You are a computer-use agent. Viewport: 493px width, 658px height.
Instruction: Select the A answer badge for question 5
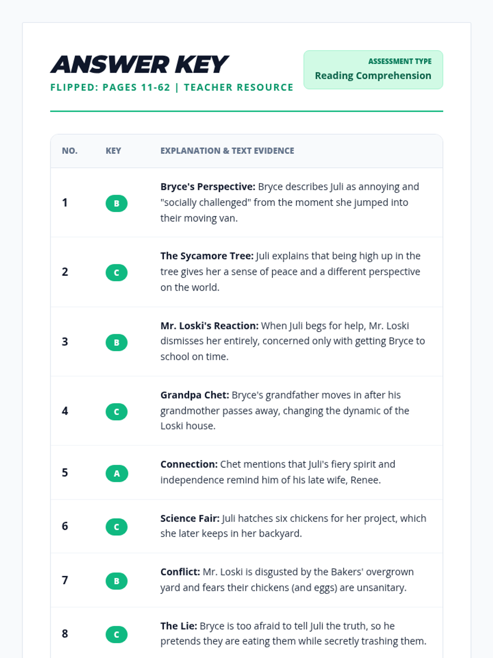tap(117, 473)
